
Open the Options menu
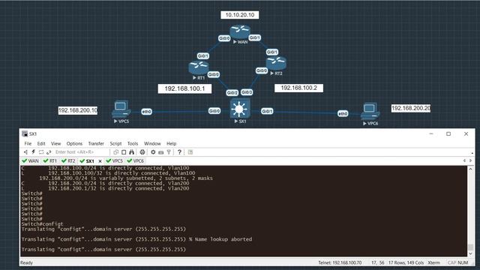[x=74, y=143]
